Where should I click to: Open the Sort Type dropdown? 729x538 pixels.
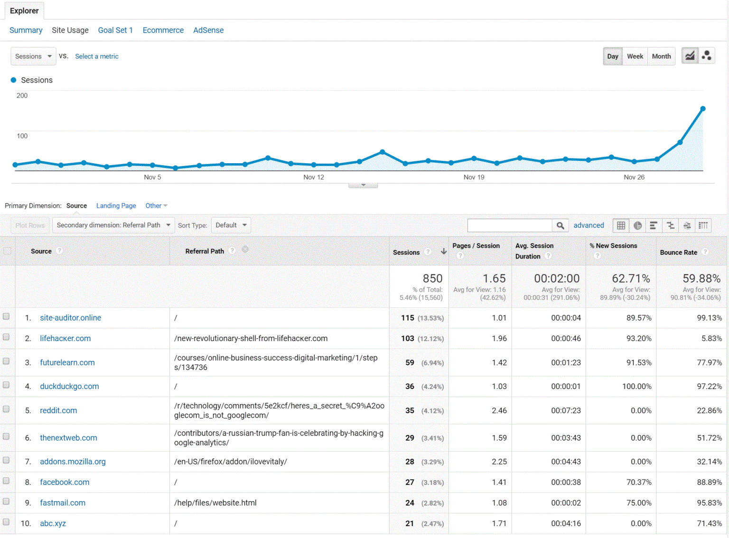click(231, 225)
